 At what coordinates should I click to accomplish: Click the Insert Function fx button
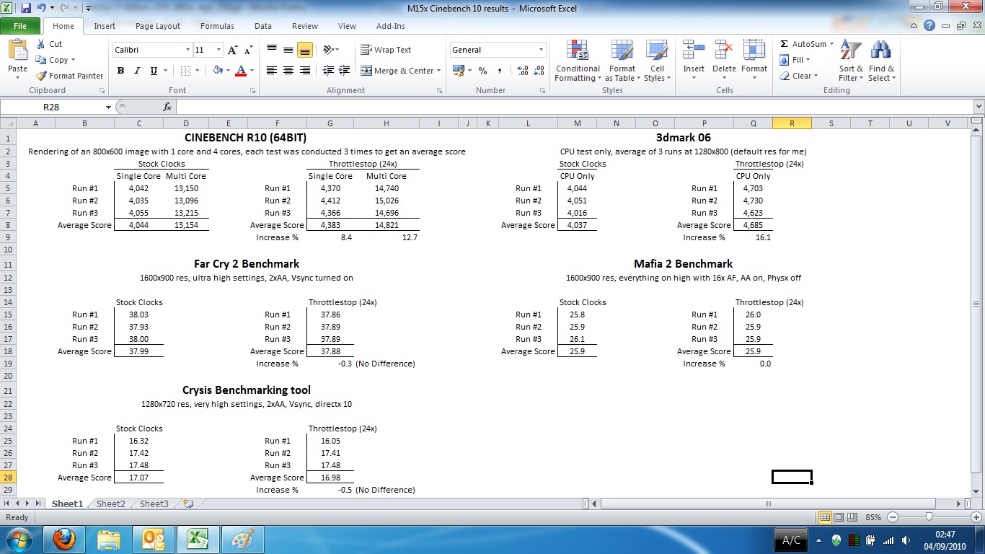pyautogui.click(x=167, y=107)
